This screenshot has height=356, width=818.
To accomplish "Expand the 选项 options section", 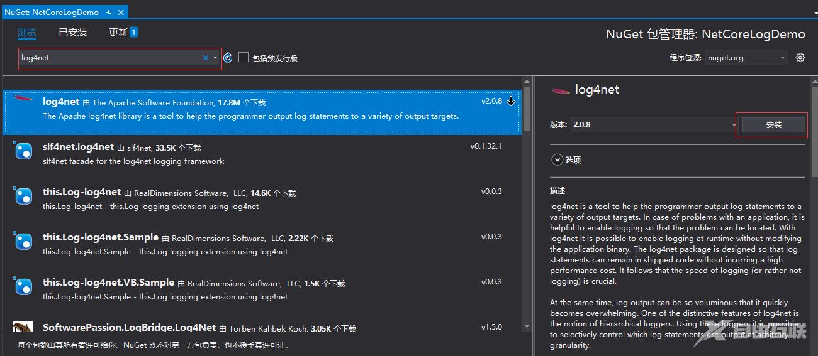I will click(x=557, y=160).
